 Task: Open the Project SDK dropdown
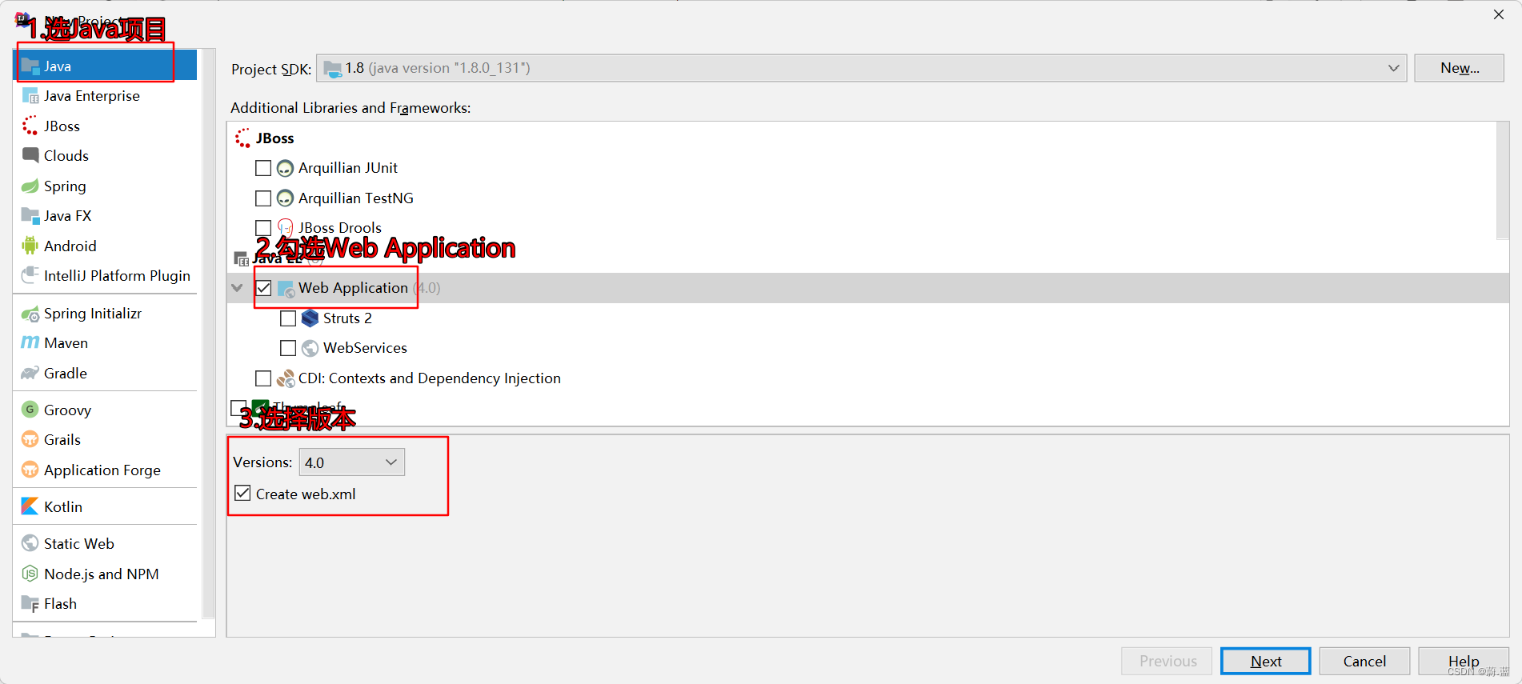click(862, 68)
